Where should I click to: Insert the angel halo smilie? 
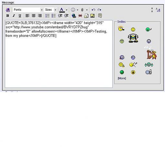121,29
